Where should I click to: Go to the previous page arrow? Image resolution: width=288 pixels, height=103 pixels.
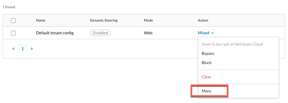coord(13,49)
